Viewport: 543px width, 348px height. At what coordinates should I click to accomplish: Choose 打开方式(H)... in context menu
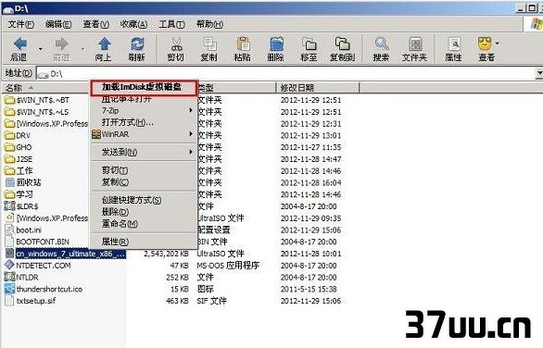(144, 122)
